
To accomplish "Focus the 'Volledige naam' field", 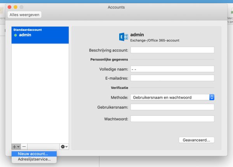I will tap(172, 69).
